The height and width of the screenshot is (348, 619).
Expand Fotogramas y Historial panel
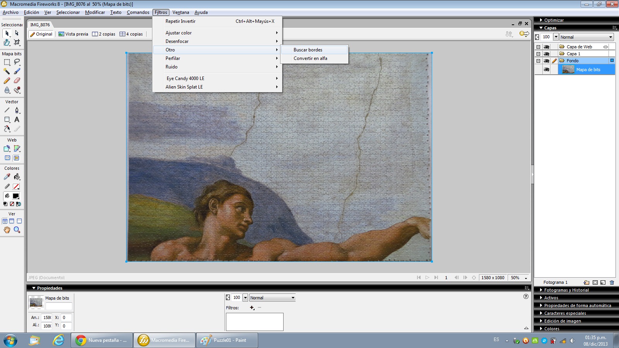coord(541,290)
